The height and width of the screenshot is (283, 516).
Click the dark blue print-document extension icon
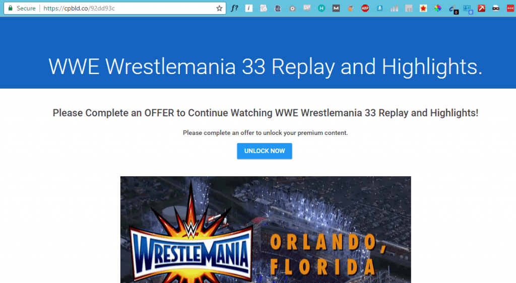tap(278, 8)
